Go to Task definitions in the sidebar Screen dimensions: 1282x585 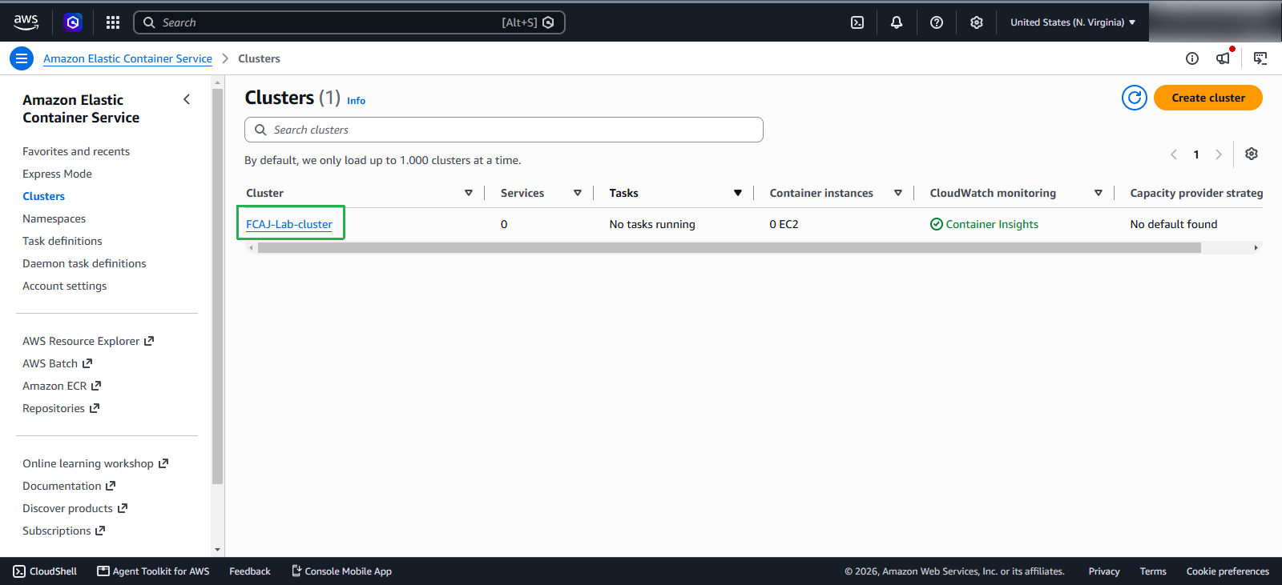pos(62,241)
